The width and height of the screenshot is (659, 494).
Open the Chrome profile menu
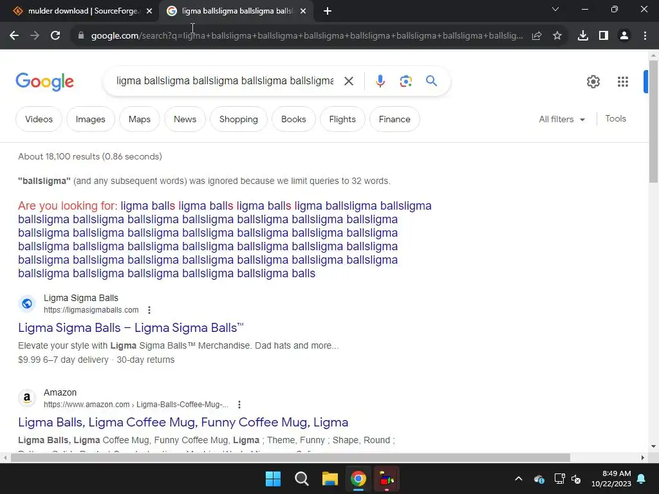[624, 36]
